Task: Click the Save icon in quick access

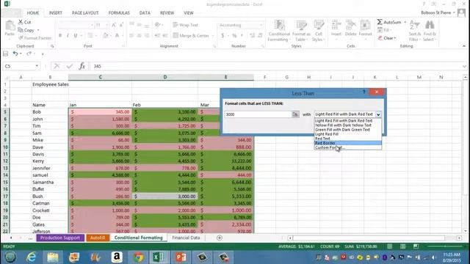Action: click(5, 54)
